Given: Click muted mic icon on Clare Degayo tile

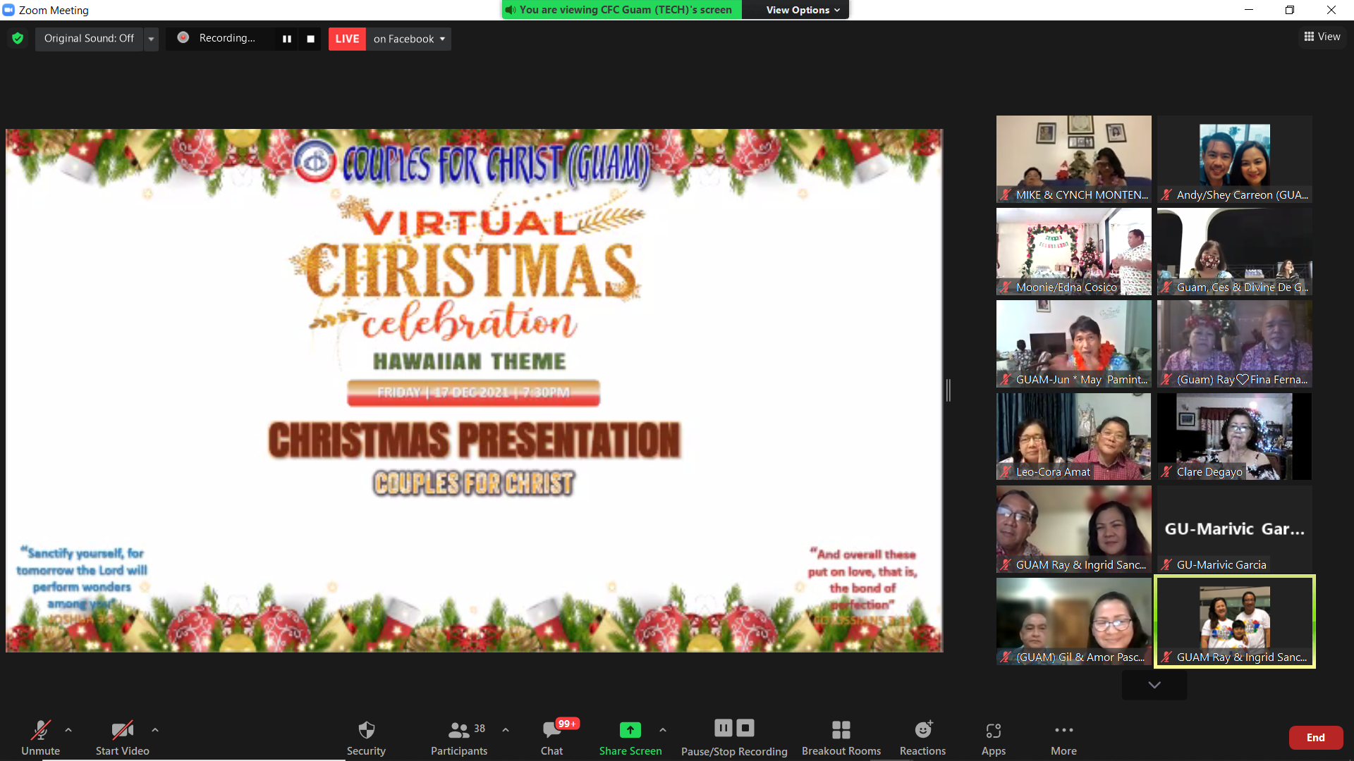Looking at the screenshot, I should (1166, 472).
